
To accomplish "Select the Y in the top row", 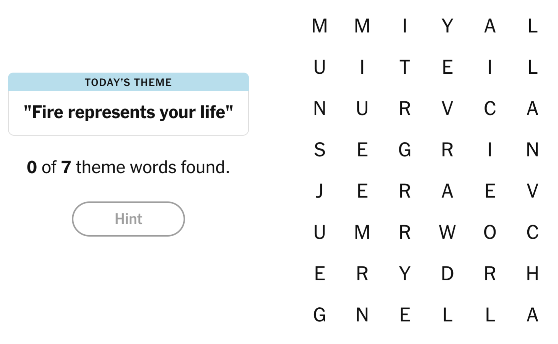I will tap(447, 26).
